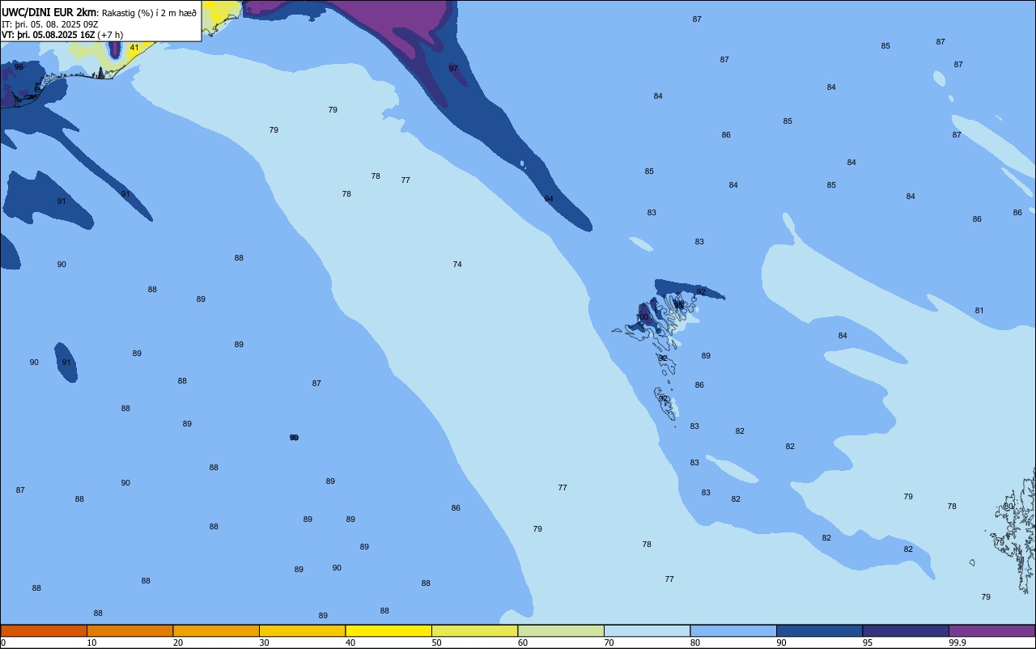Click the humidity value 81 on the map
This screenshot has height=649, width=1036.
pyautogui.click(x=979, y=311)
